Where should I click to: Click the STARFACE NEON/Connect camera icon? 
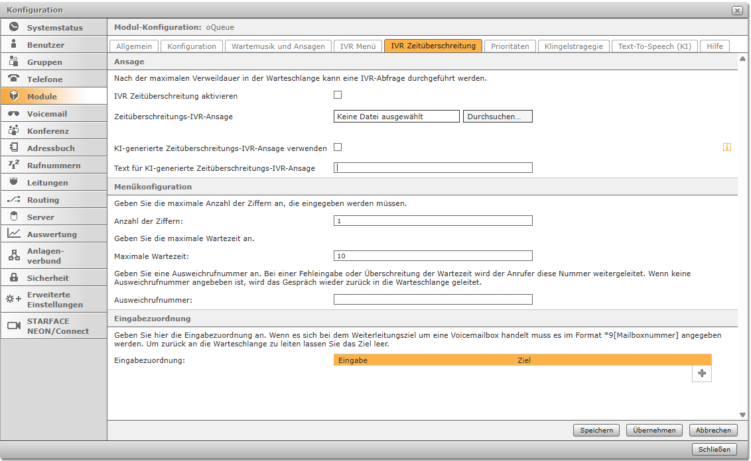click(x=14, y=325)
